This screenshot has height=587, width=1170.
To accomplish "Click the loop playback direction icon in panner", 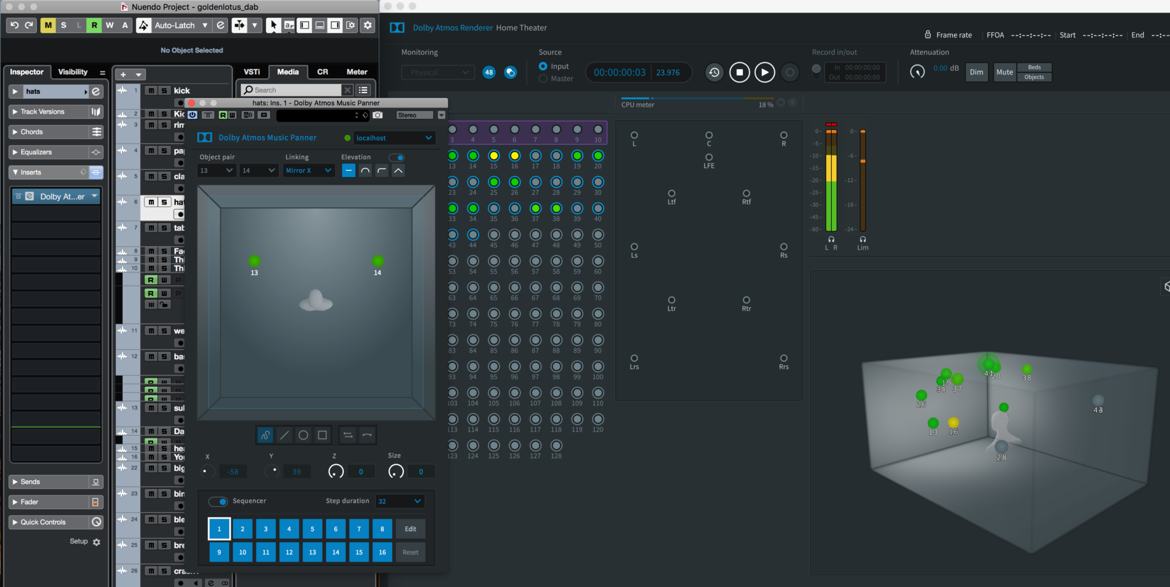I will (348, 435).
